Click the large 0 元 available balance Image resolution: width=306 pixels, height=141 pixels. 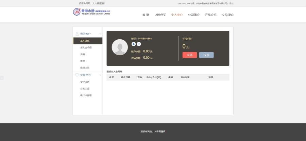(x=186, y=46)
